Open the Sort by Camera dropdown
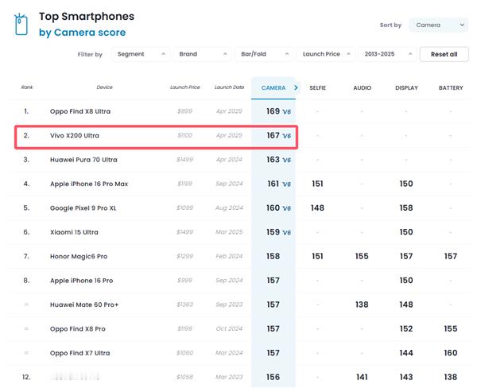This screenshot has height=388, width=477. (438, 25)
